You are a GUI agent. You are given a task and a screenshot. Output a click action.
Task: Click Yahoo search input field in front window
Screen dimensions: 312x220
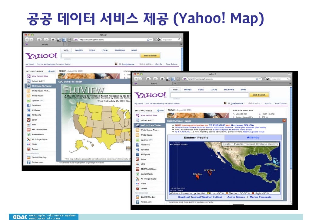point(210,95)
